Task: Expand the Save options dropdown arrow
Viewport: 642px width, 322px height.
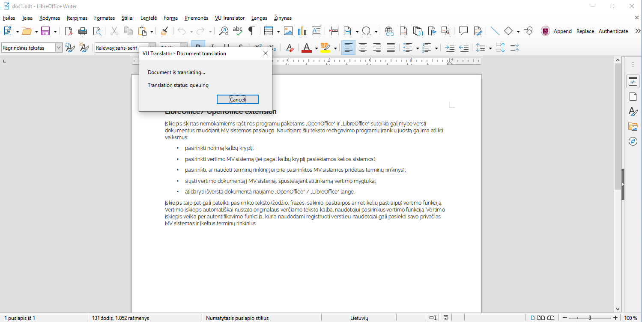Action: [x=55, y=31]
